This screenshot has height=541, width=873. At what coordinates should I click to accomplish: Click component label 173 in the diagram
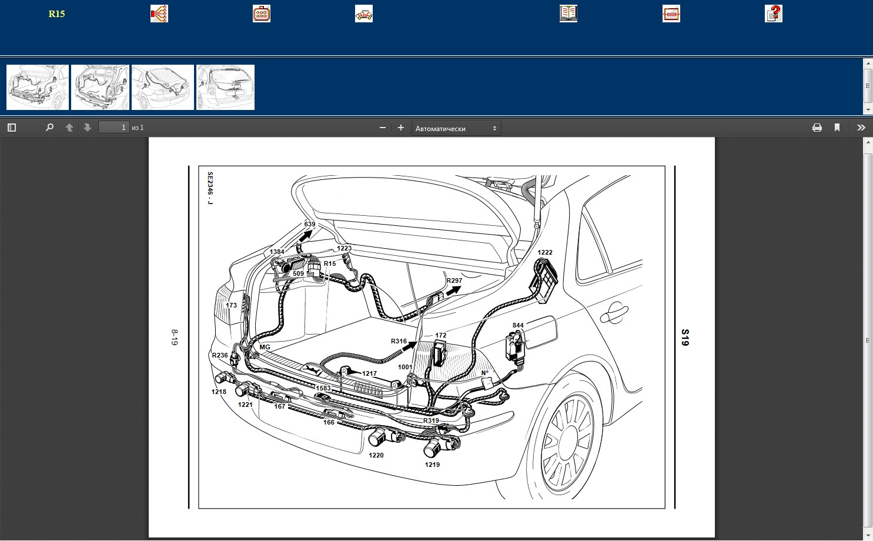(x=231, y=306)
